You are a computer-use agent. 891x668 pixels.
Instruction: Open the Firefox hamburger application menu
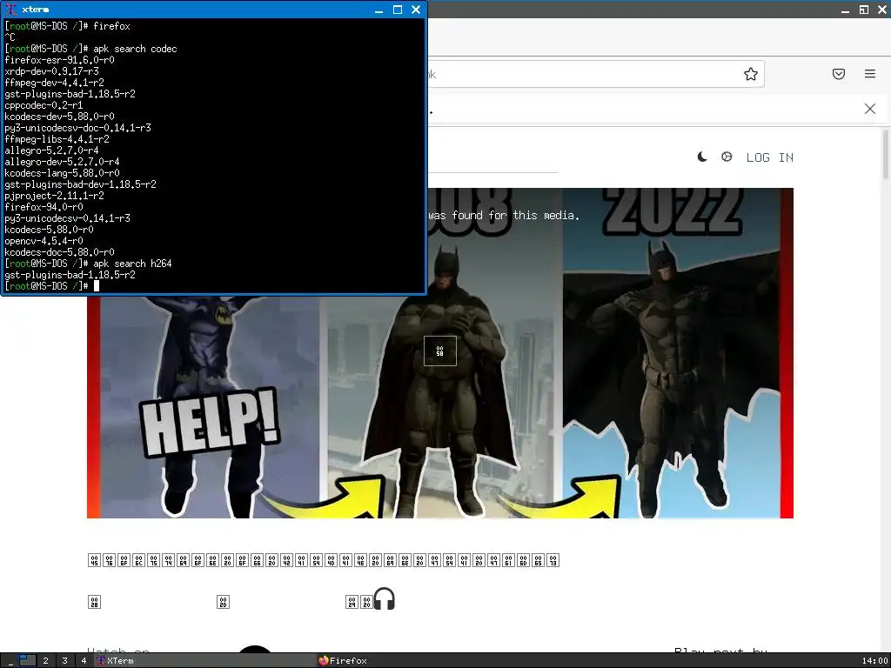pyautogui.click(x=870, y=74)
